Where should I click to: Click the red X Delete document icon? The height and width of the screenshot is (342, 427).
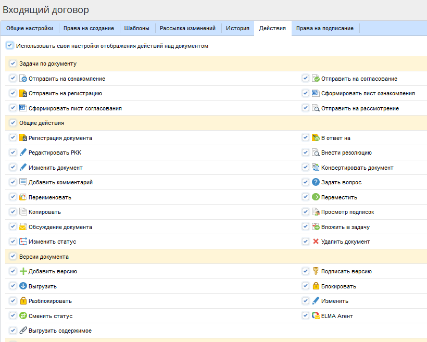[316, 242]
